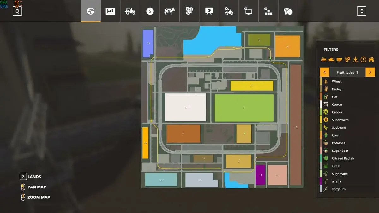Open the vehicles overview tractor icon
379x213 pixels.
point(130,11)
